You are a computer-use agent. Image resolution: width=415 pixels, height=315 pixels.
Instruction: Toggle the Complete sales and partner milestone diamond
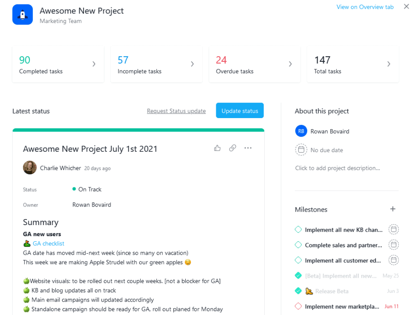298,244
